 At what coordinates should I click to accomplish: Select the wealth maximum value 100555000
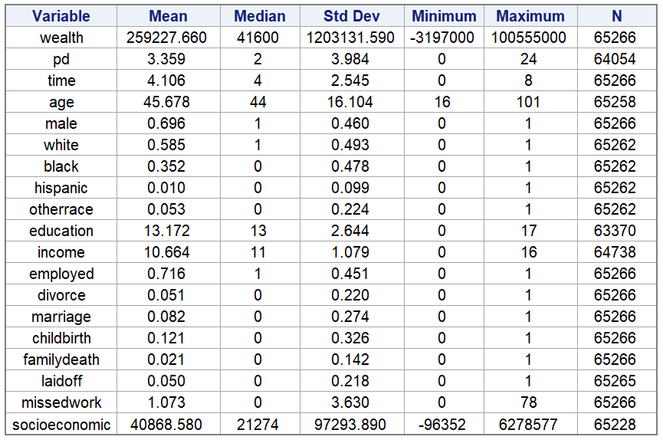[530, 38]
